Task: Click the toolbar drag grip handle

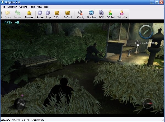Action: click(2, 14)
